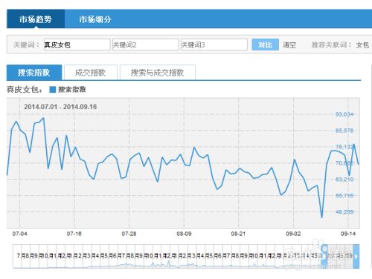Click the y-axis value 55,755
The height and width of the screenshot is (279, 372).
coord(344,196)
